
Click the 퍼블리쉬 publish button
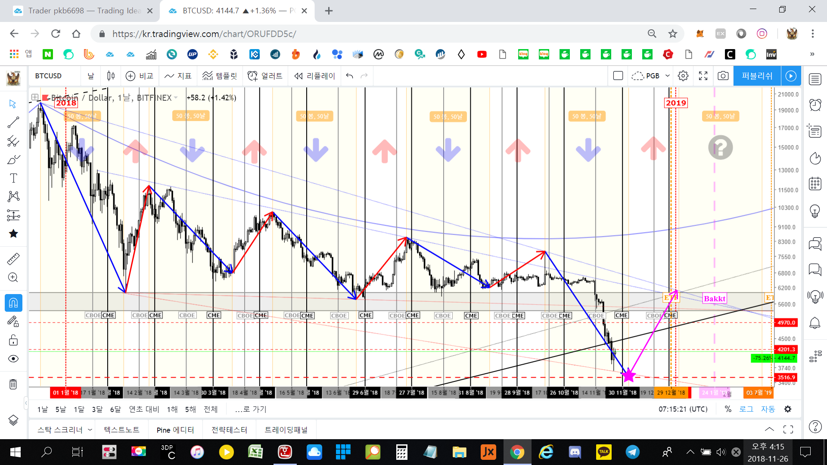(757, 76)
